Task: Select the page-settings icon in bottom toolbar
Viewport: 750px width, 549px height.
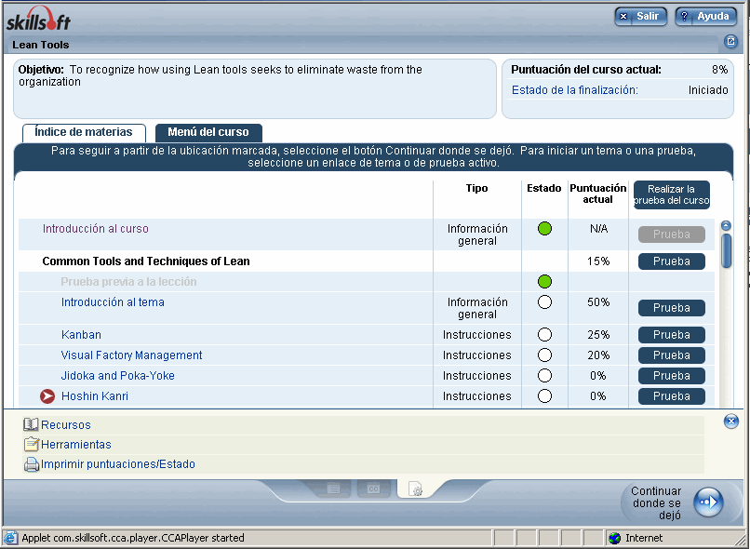Action: pyautogui.click(x=415, y=489)
